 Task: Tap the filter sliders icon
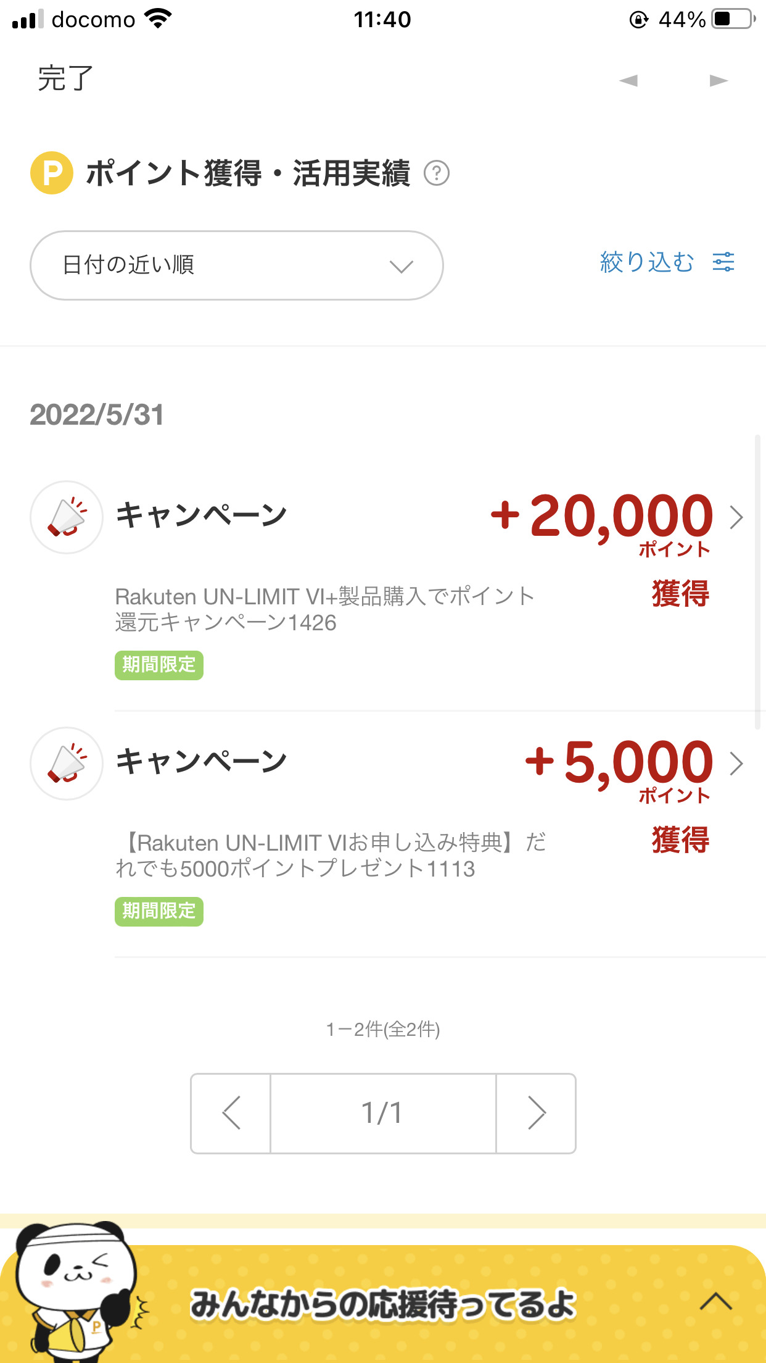click(x=723, y=262)
